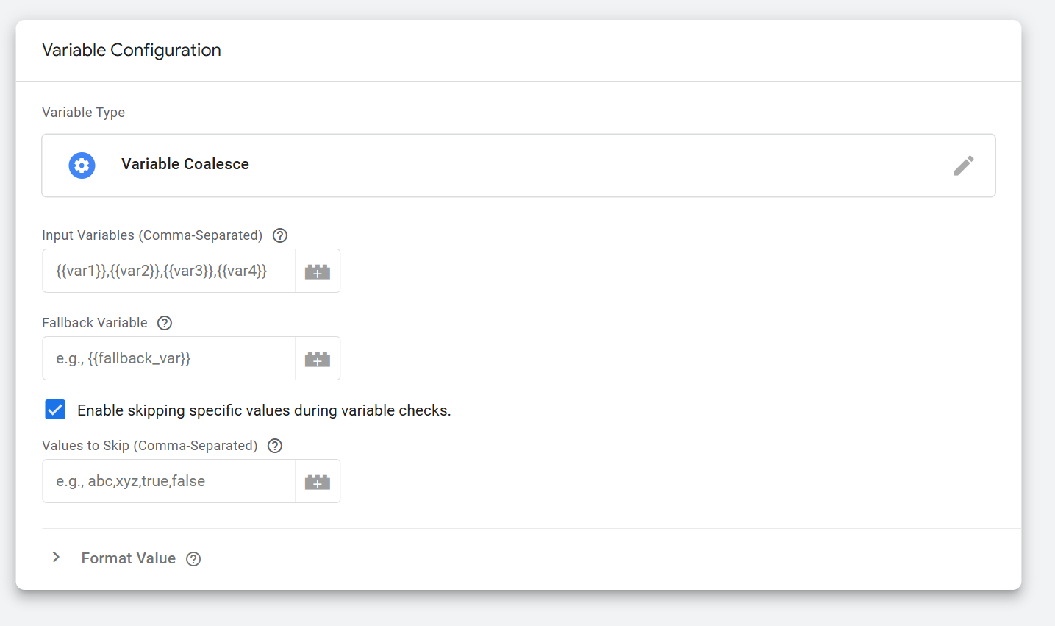The image size is (1055, 626).
Task: Click the blue gear icon for Variable Coalesce
Action: point(82,166)
